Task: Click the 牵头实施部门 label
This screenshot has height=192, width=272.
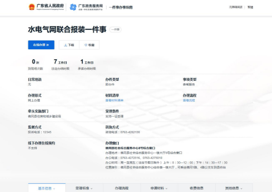Action: tap(38, 111)
